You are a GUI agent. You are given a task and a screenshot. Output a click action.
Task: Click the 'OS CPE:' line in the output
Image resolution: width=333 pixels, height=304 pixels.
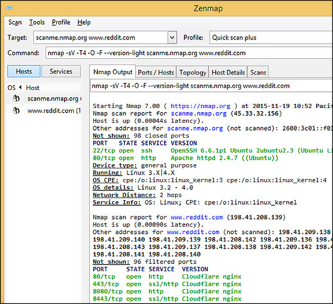point(210,180)
